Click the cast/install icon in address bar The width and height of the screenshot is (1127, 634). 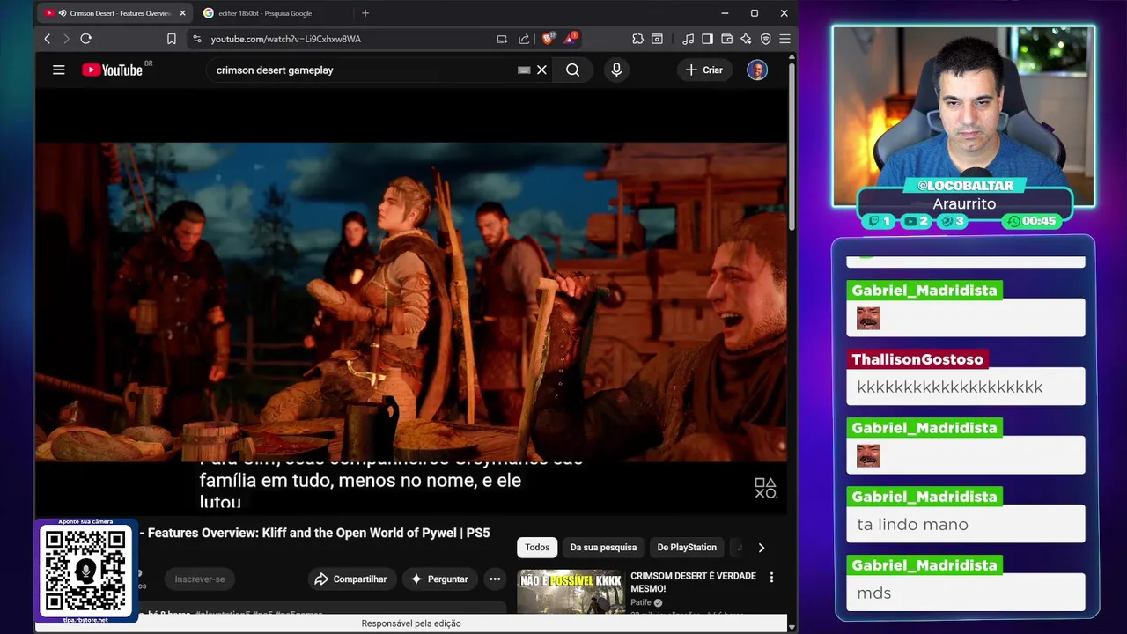[502, 39]
